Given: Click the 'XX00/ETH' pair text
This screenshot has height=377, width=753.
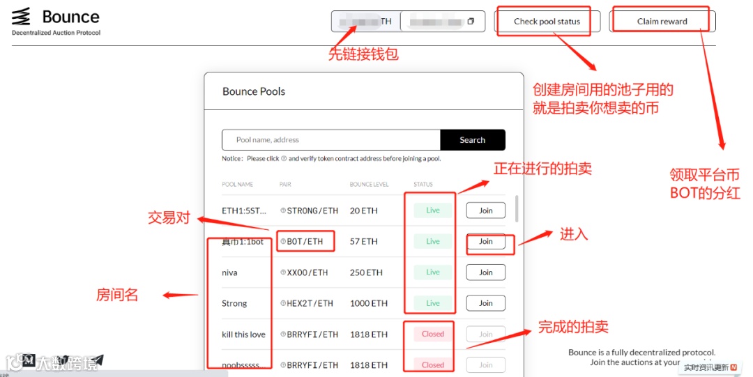Looking at the screenshot, I should tap(307, 272).
